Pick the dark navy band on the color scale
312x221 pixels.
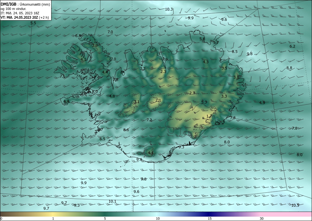(x=209, y=214)
